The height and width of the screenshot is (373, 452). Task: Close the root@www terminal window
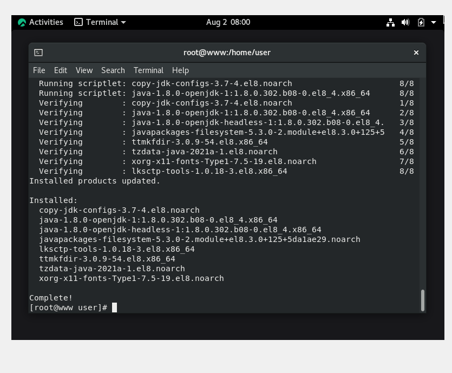(416, 53)
